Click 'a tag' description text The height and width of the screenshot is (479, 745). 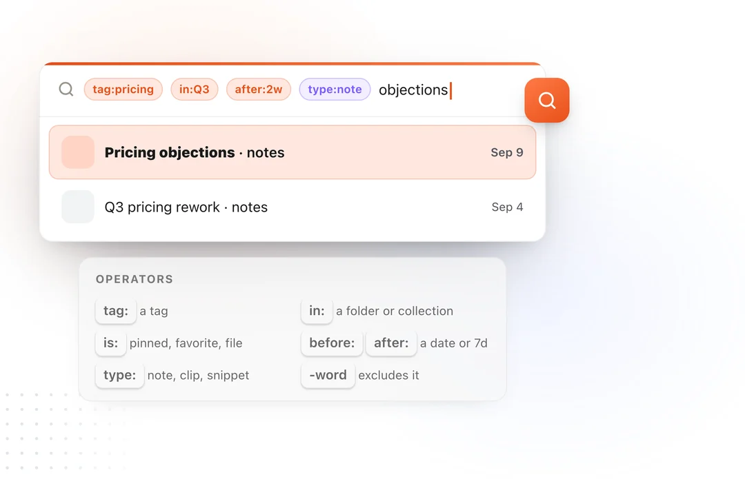154,312
